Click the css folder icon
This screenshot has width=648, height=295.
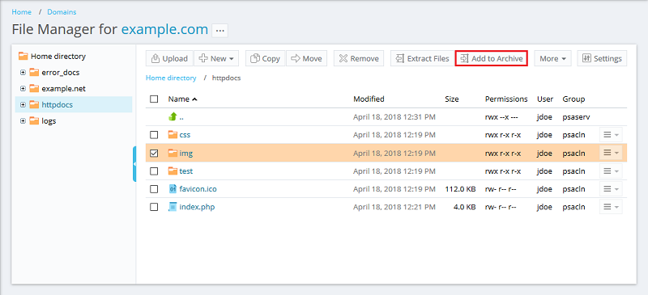[x=173, y=135]
